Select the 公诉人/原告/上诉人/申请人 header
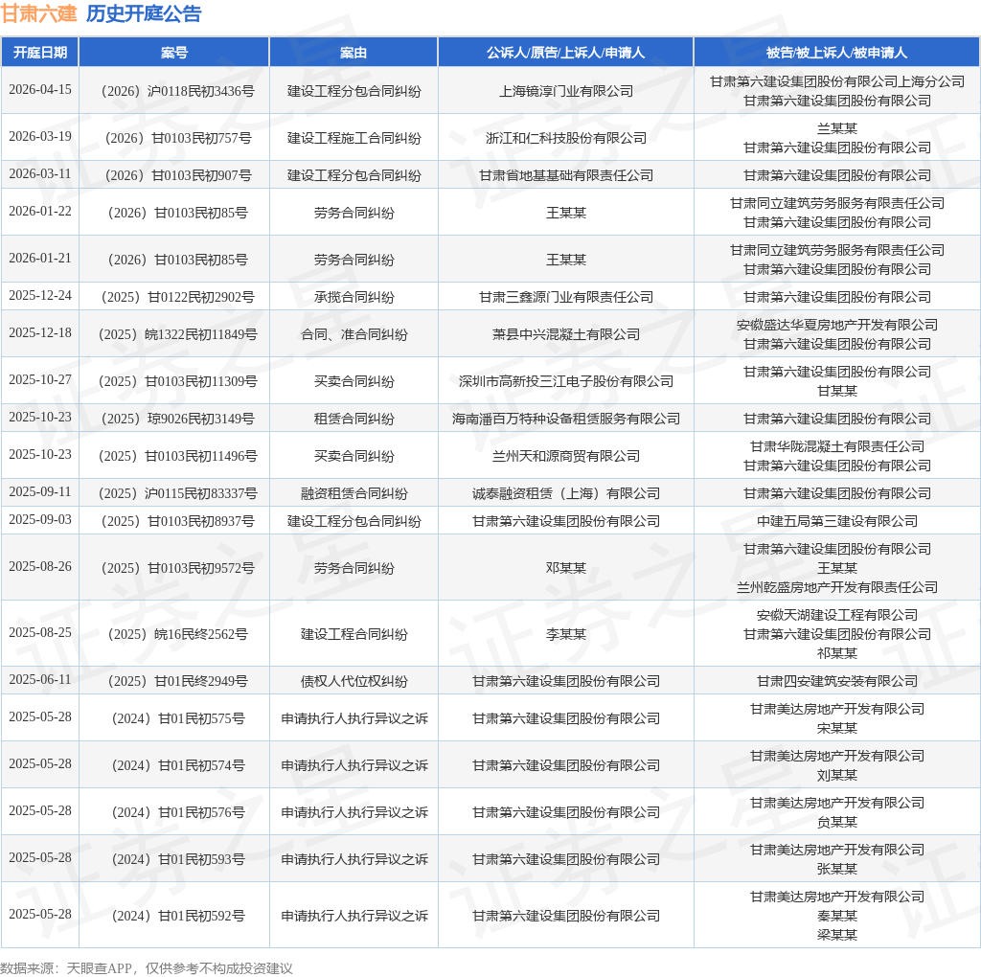This screenshot has height=977, width=981. pos(565,53)
